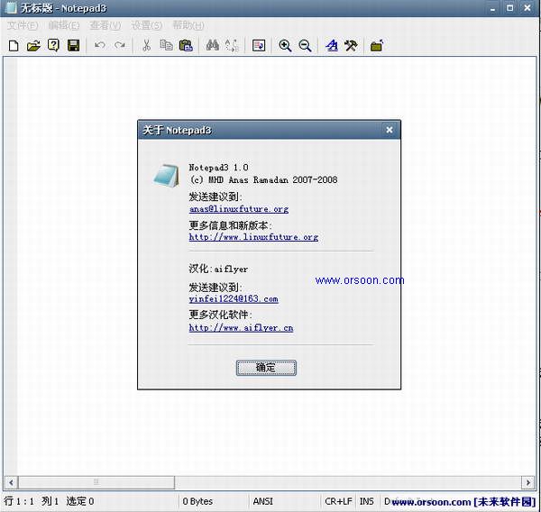Screen dimensions: 541x512
Task: Click the New document toolbar icon
Action: (x=14, y=46)
